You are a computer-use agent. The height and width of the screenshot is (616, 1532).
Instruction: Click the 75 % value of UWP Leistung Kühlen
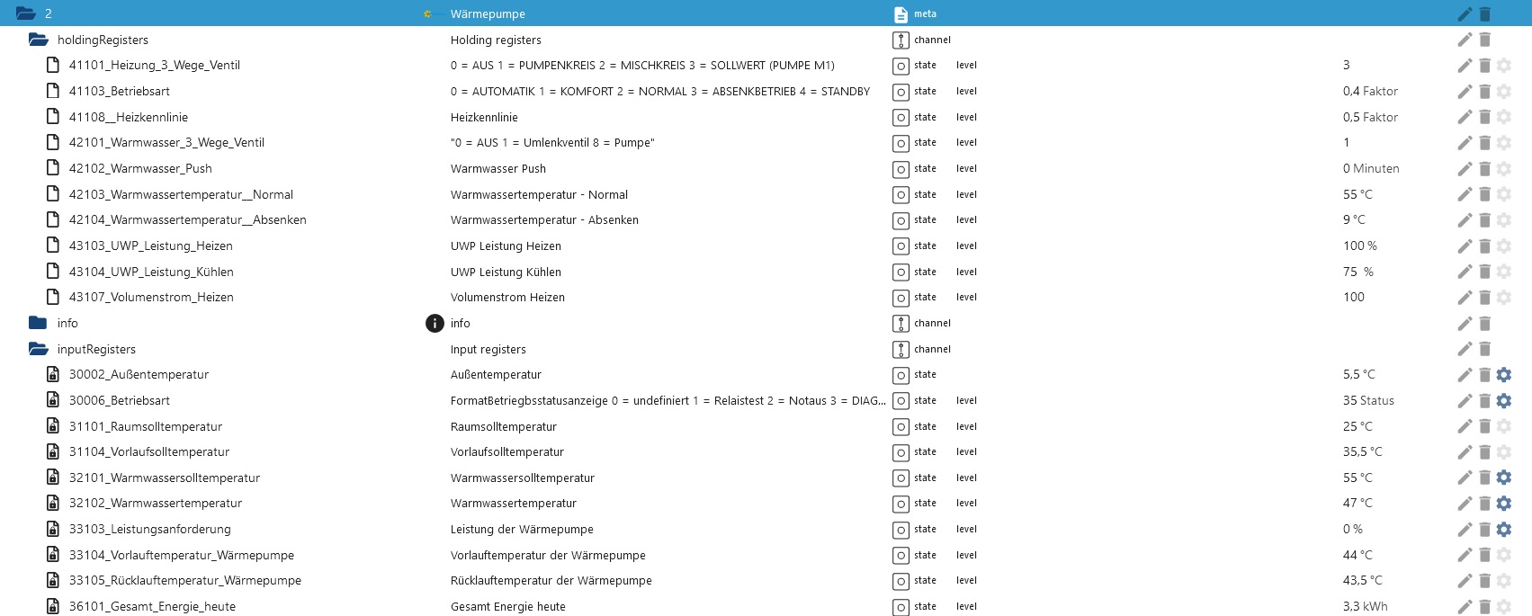pos(1357,272)
